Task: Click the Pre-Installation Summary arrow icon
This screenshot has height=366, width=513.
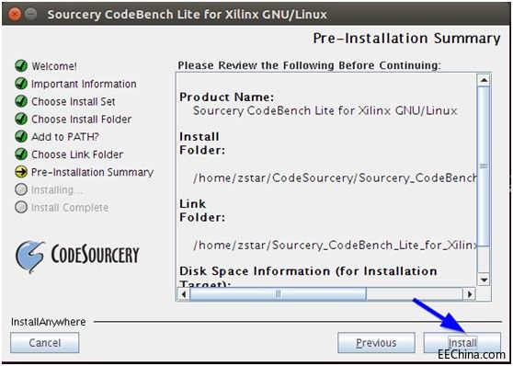Action: [x=21, y=172]
